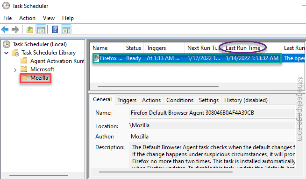Image resolution: width=306 pixels, height=179 pixels.
Task: Click the Back arrow toolbar icon
Action: tap(5, 30)
